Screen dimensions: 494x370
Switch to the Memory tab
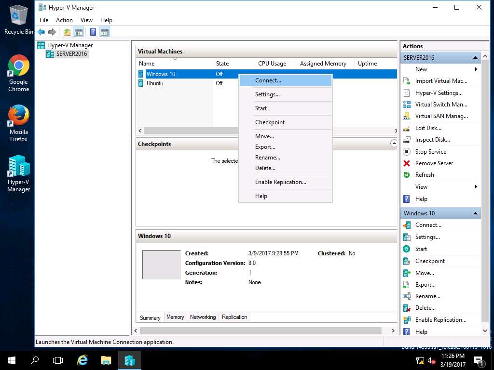[x=175, y=317]
